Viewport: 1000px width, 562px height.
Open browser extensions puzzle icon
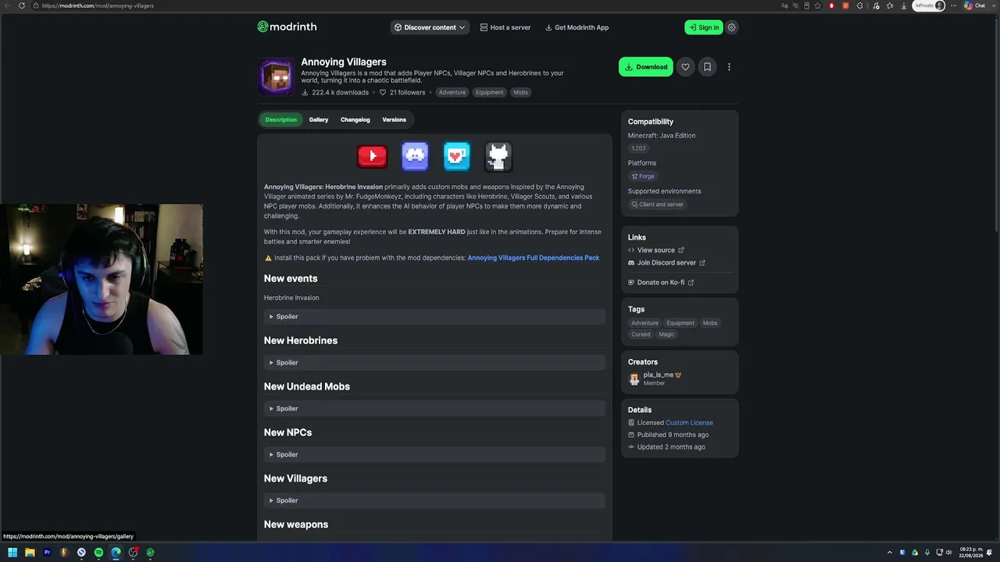click(860, 5)
